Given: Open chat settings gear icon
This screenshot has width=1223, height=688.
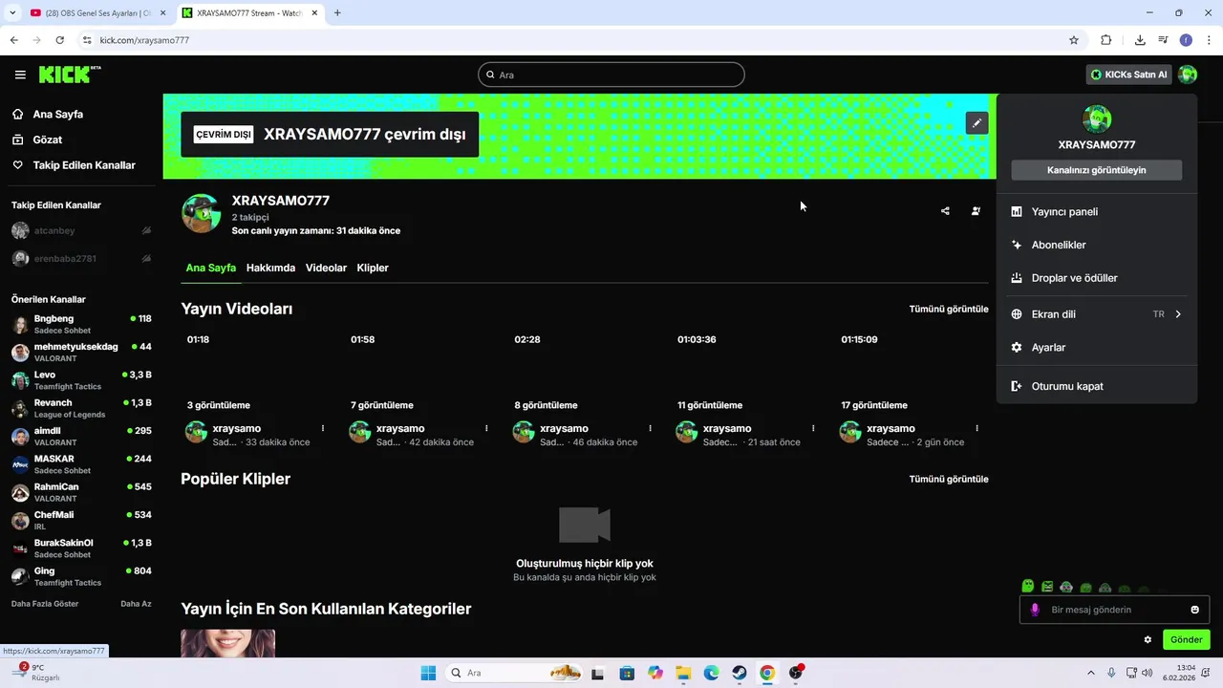Looking at the screenshot, I should click(x=1148, y=639).
